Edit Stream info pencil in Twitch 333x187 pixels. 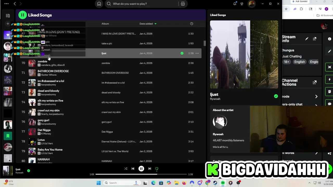307,39
